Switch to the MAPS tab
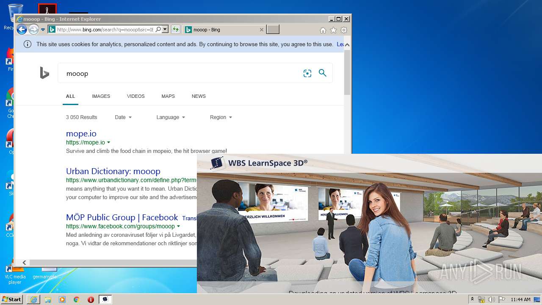 coord(168,96)
